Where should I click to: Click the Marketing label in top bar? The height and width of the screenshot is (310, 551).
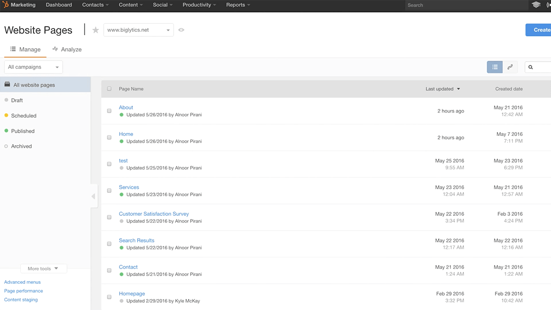(x=23, y=5)
